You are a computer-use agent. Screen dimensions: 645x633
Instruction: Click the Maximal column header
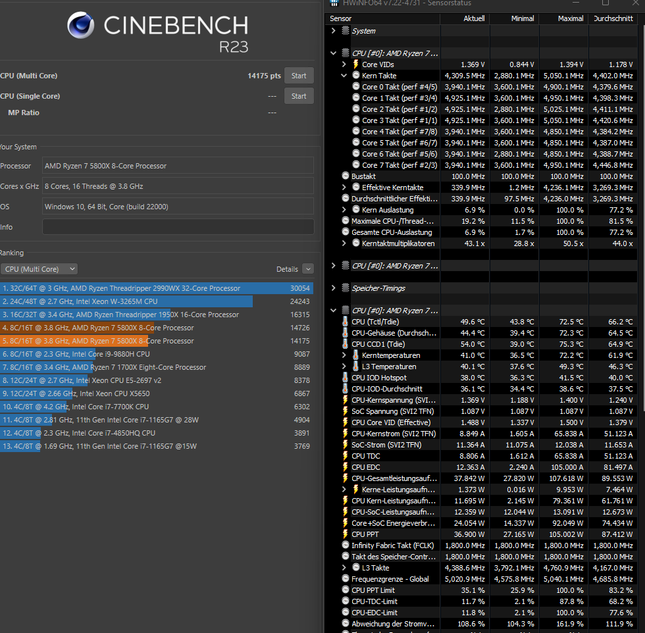point(563,18)
